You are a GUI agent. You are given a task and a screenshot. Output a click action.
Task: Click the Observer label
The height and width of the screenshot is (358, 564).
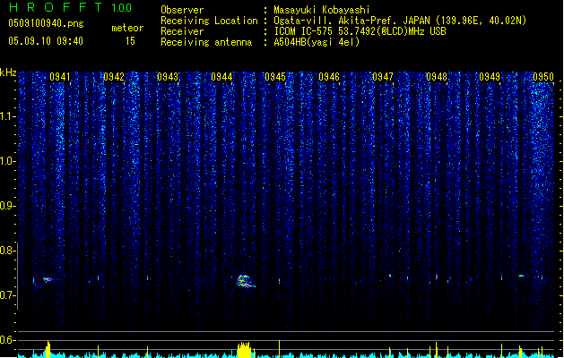pyautogui.click(x=182, y=10)
